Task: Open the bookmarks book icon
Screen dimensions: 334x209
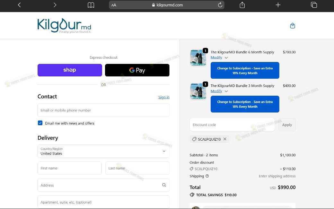Action: 91,5
